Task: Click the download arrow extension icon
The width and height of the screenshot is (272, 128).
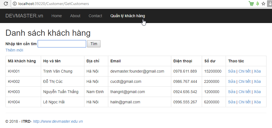Action: 270,4
